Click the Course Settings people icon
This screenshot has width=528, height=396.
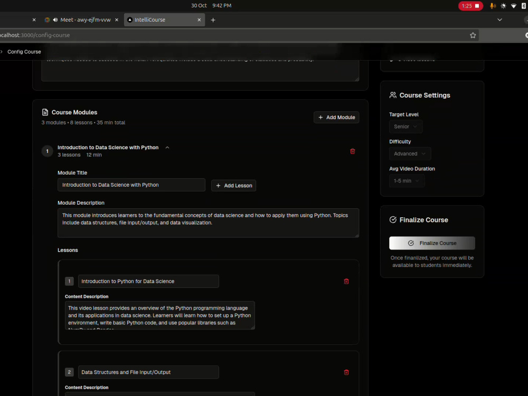(393, 95)
